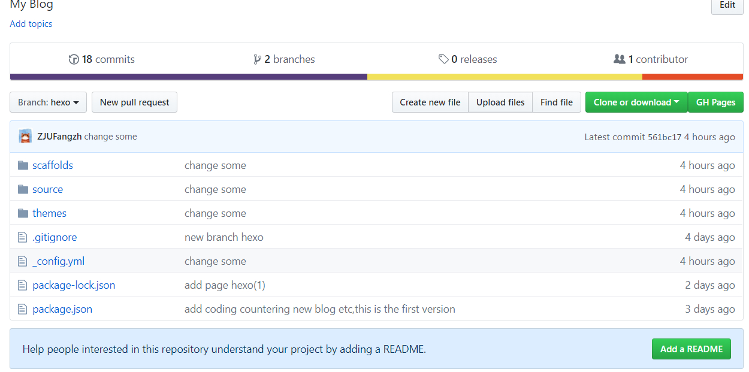
Task: Click the Add a README button
Action: [691, 349]
